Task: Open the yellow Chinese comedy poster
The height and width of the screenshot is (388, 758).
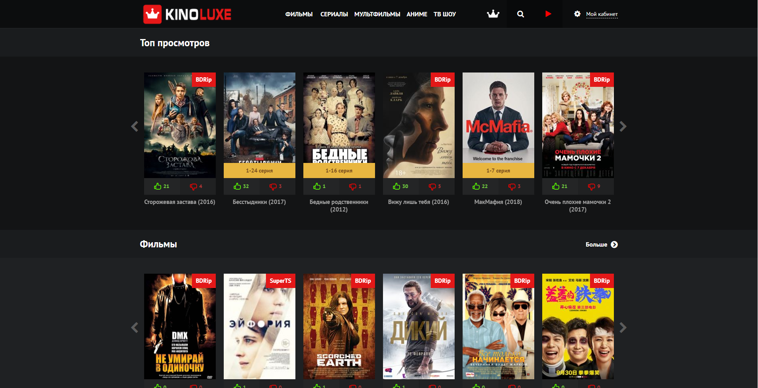Action: [578, 326]
